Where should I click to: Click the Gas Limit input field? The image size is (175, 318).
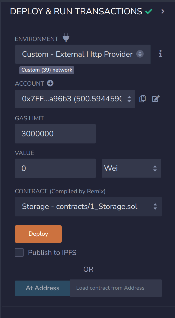[55, 134]
